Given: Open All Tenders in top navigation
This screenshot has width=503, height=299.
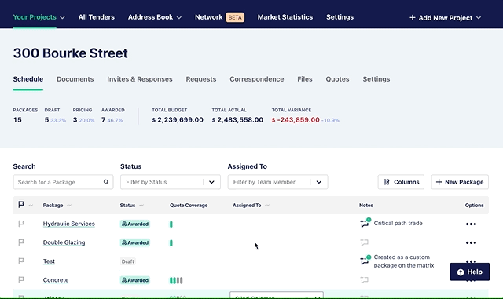Looking at the screenshot, I should point(96,17).
